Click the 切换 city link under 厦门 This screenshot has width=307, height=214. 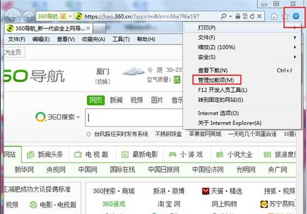click(x=103, y=82)
